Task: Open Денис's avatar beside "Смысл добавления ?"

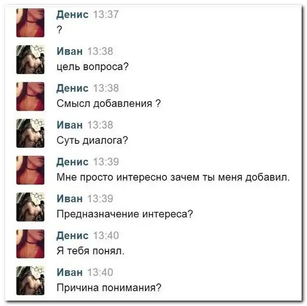Action: coord(30,96)
